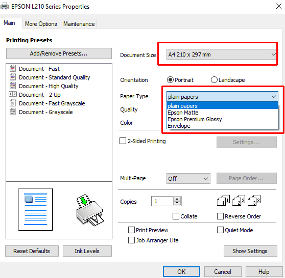The height and width of the screenshot is (278, 285).
Task: Click the copies 3-3 page icon
Action: tap(254, 201)
